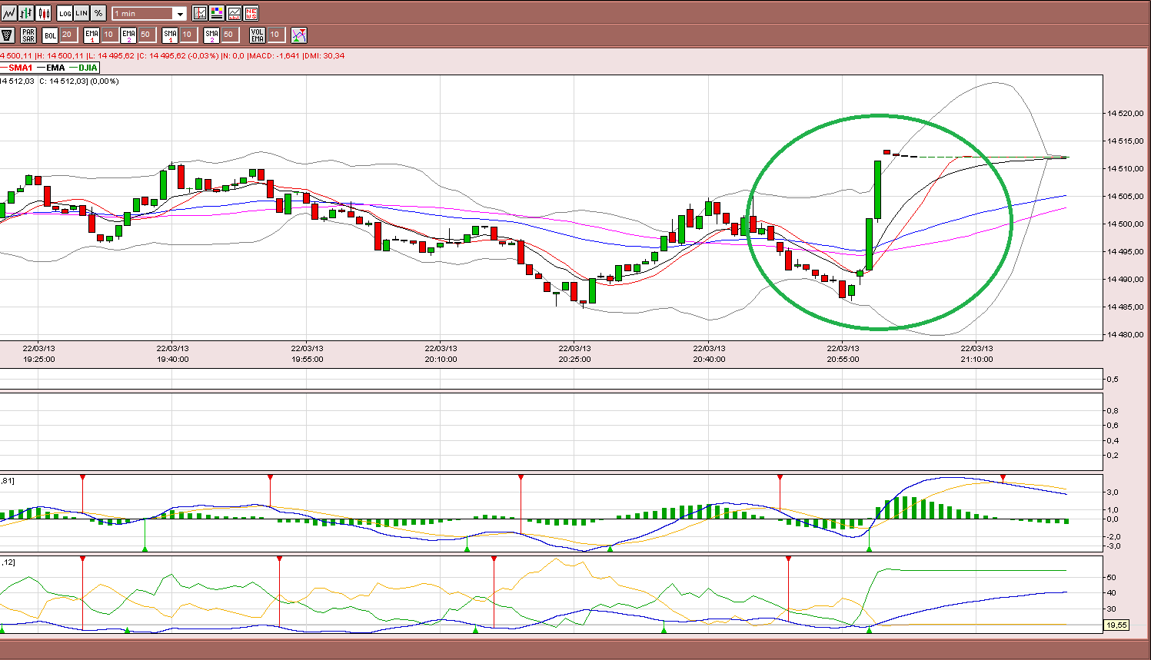This screenshot has height=660, width=1151.
Task: Toggle the VOL EMA indicator
Action: [258, 35]
